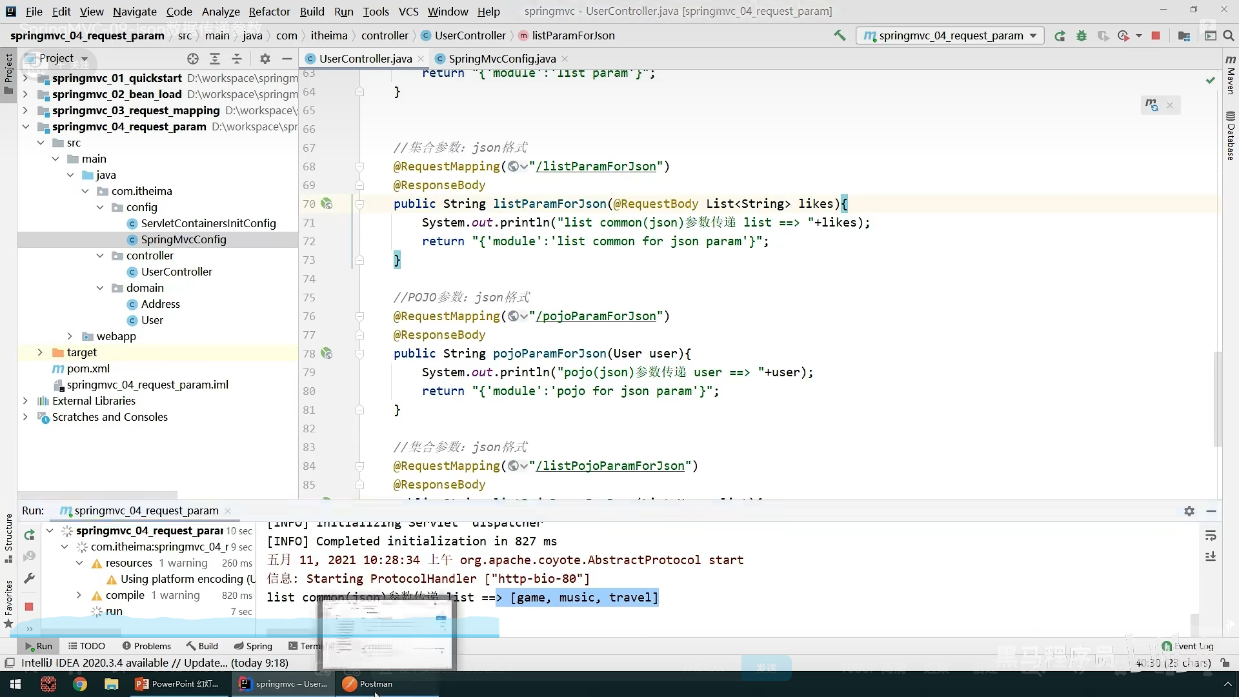
Task: Stop the running process via red square
Action: tap(1156, 36)
